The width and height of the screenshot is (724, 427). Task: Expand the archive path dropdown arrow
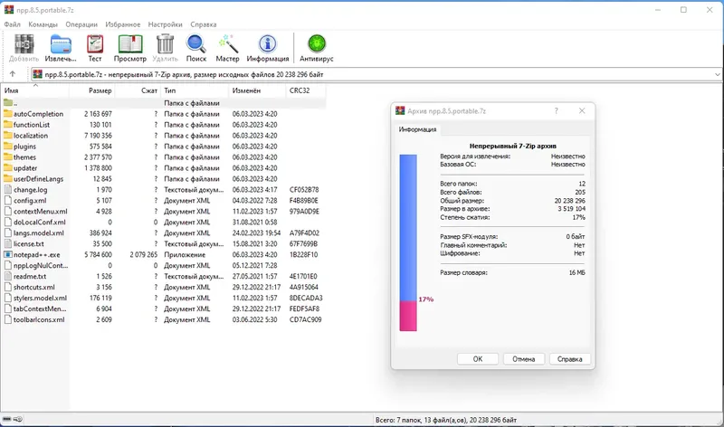tap(717, 74)
